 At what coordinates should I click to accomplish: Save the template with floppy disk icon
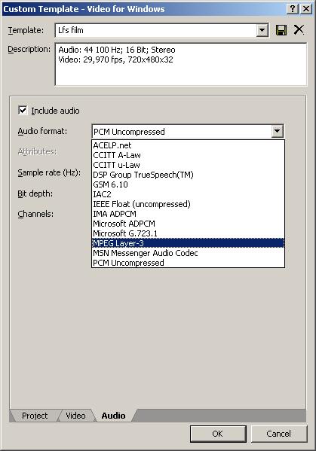pyautogui.click(x=281, y=30)
